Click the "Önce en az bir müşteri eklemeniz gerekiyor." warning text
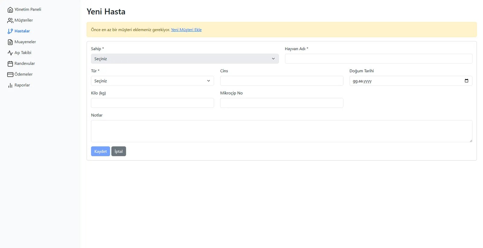The image size is (483, 248). (x=130, y=30)
